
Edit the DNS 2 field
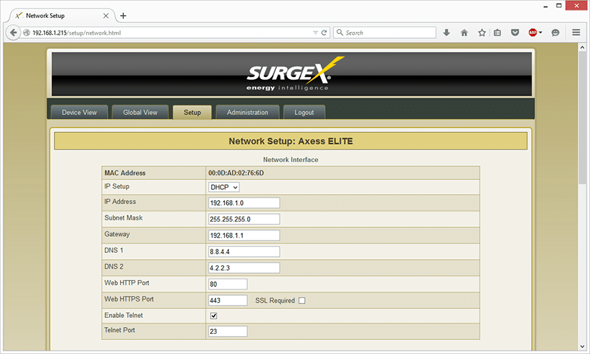pyautogui.click(x=244, y=267)
